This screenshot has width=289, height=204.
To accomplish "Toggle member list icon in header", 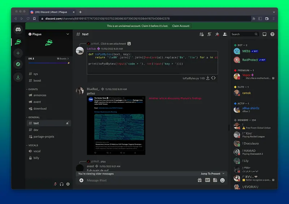I will click(225, 34).
